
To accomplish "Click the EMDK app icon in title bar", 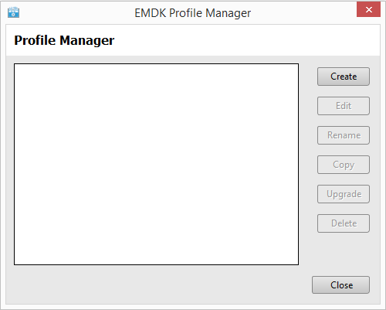I will [x=13, y=12].
